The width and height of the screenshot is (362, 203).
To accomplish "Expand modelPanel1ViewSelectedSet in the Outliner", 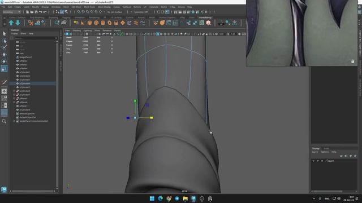I will point(14,121).
